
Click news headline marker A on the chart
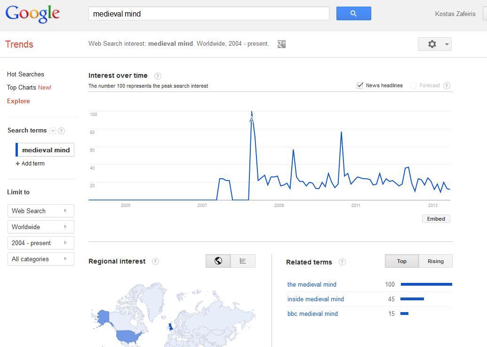pos(251,120)
